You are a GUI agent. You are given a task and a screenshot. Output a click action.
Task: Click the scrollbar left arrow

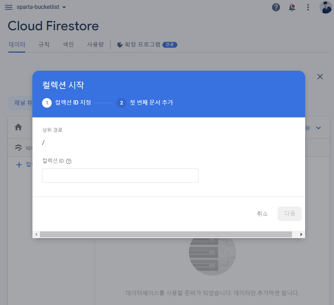[x=36, y=235]
